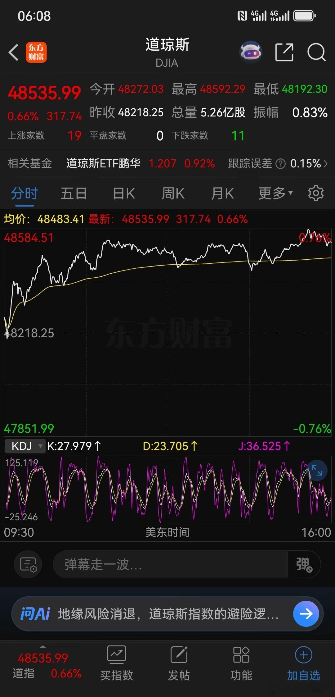Viewport: 335px width, 697px height.
Task: Switch to the 分时 tab
Action: (25, 194)
